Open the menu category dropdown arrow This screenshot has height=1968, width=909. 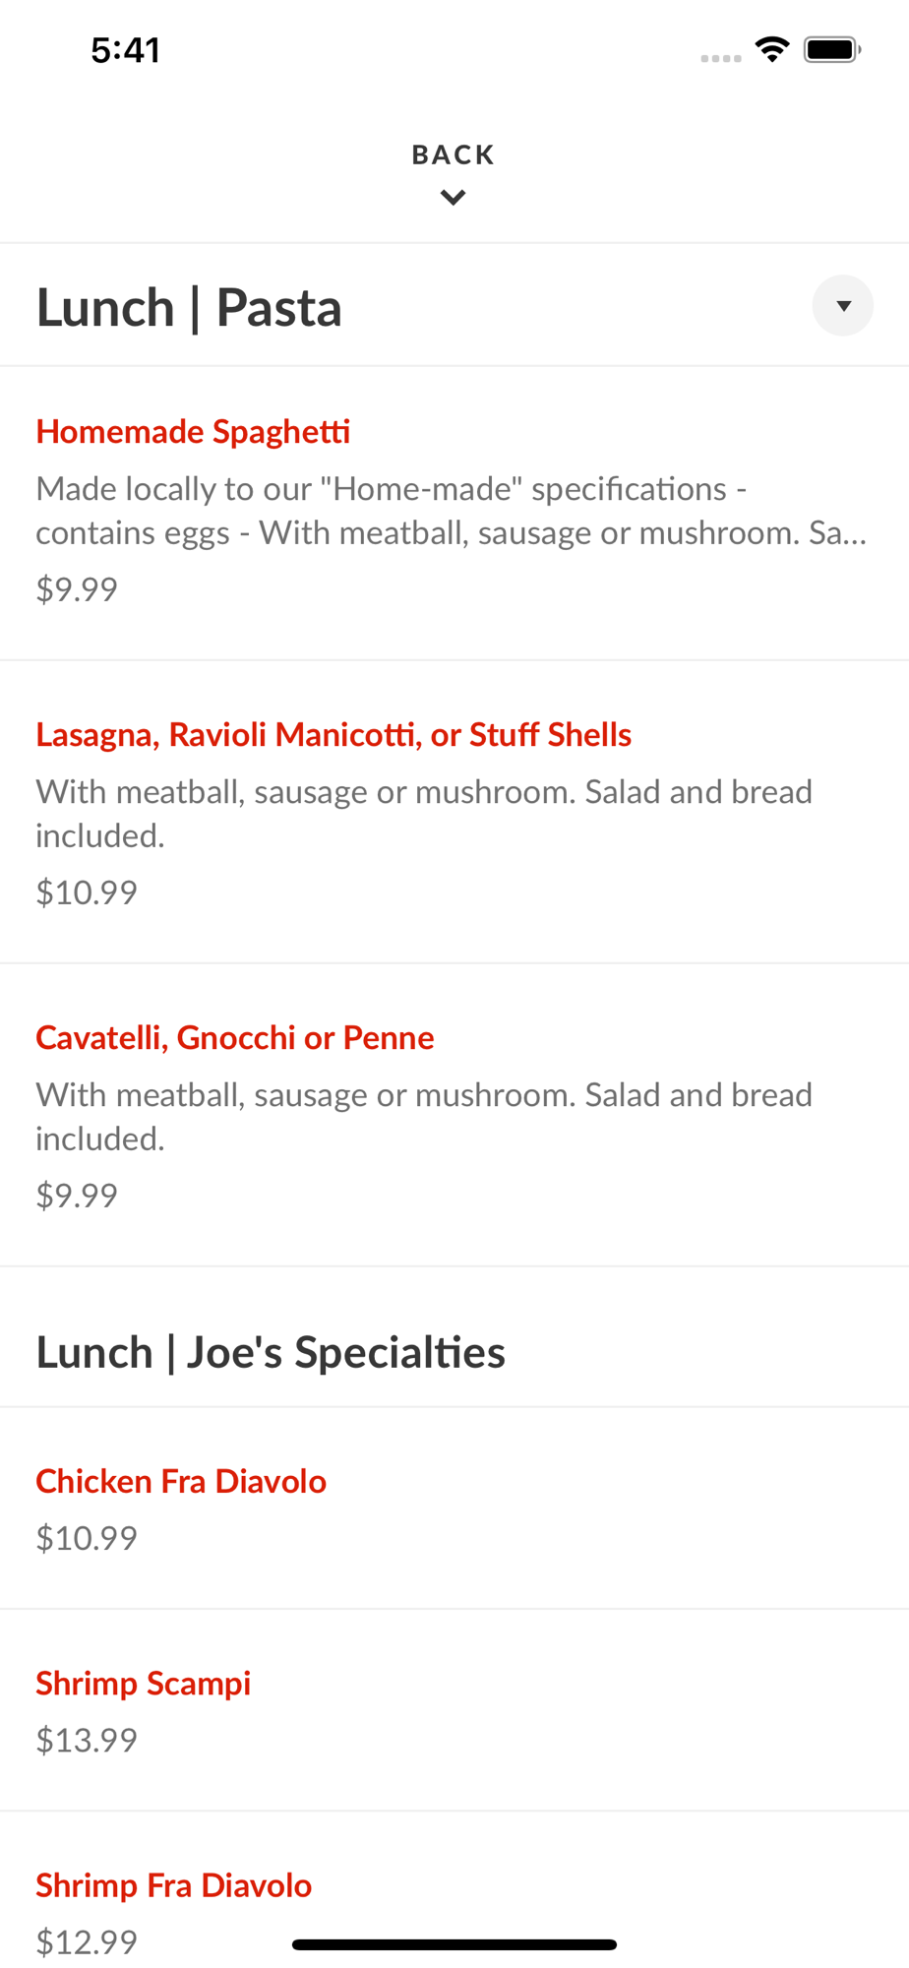[x=842, y=306]
